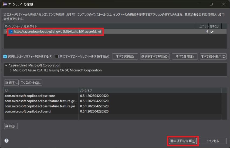Viewport: 230px width, 148px height.
Task: Click すべて選択 button
Action: 125,57
